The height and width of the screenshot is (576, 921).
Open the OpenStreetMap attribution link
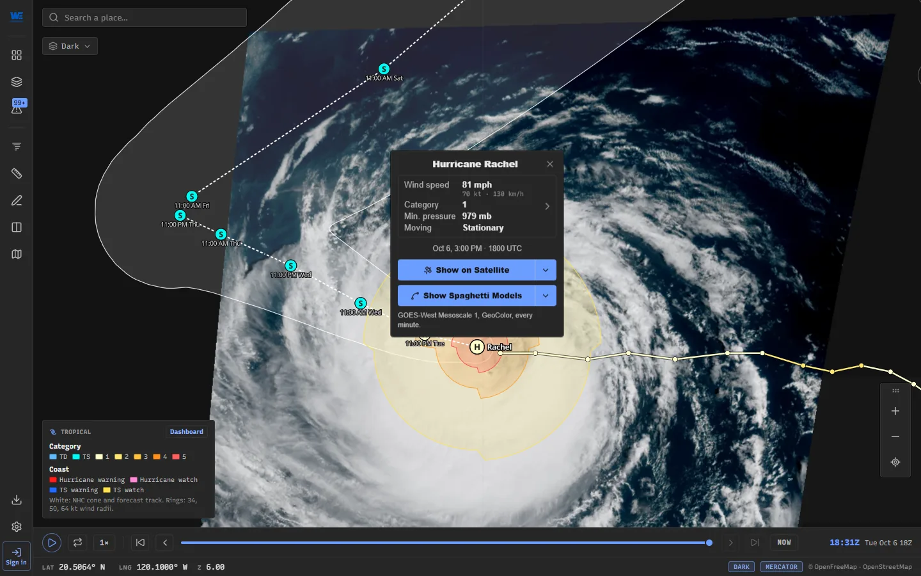887,567
